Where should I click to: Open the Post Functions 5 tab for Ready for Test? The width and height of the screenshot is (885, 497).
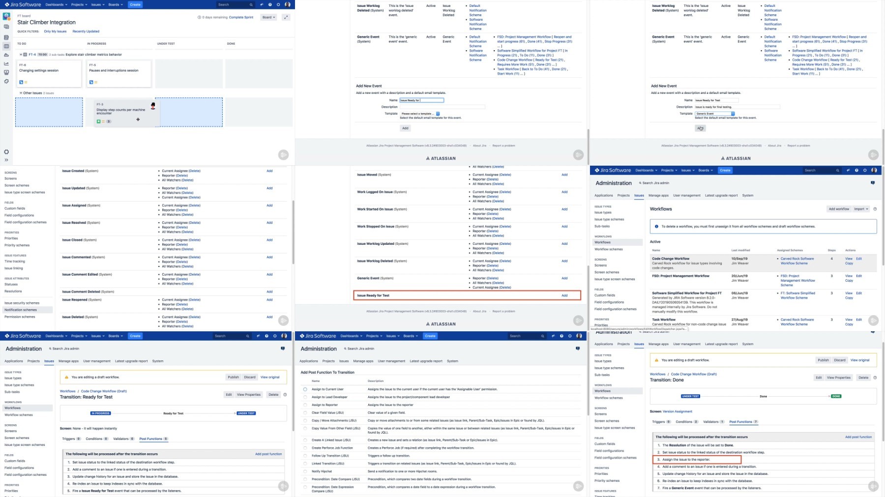pos(153,439)
